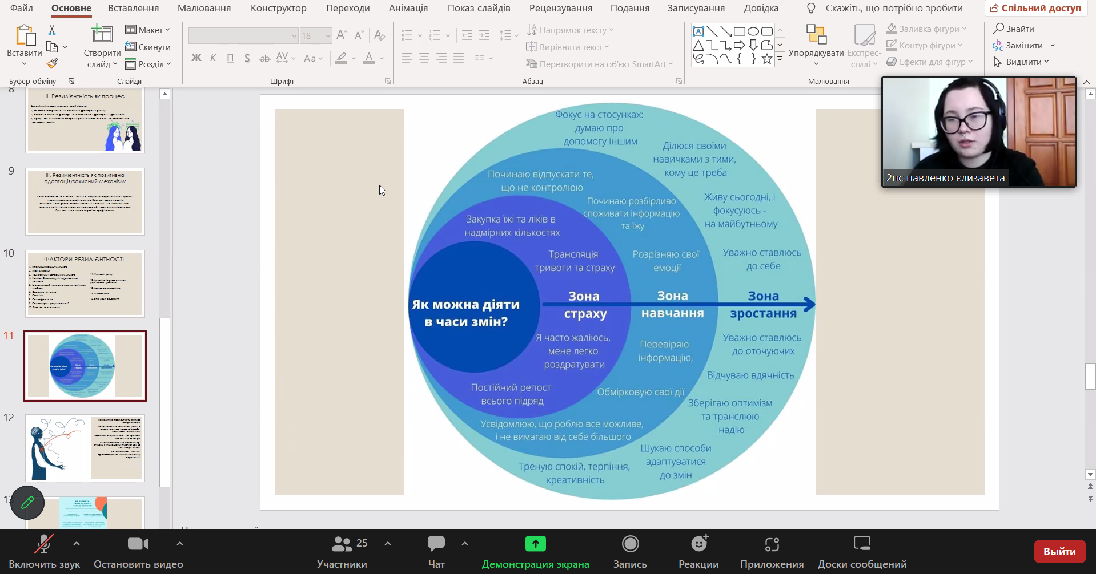Expand the Макет layout dropdown
This screenshot has height=574, width=1096.
pos(148,30)
